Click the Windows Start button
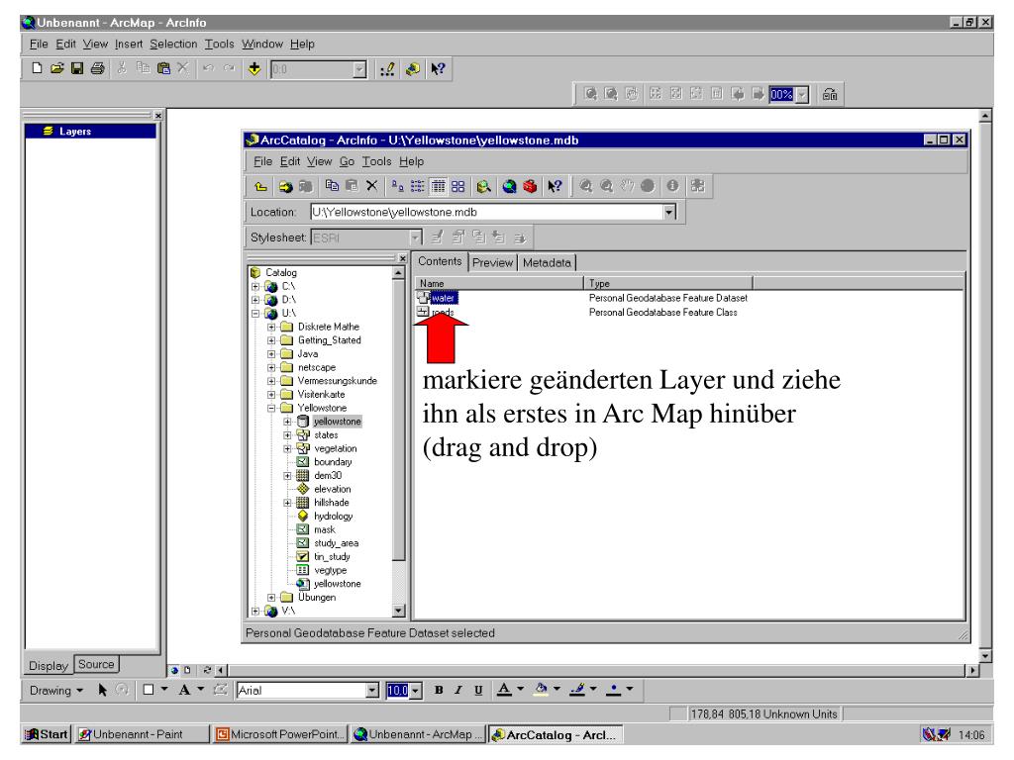Viewport: 1014px width, 760px height. pyautogui.click(x=47, y=734)
